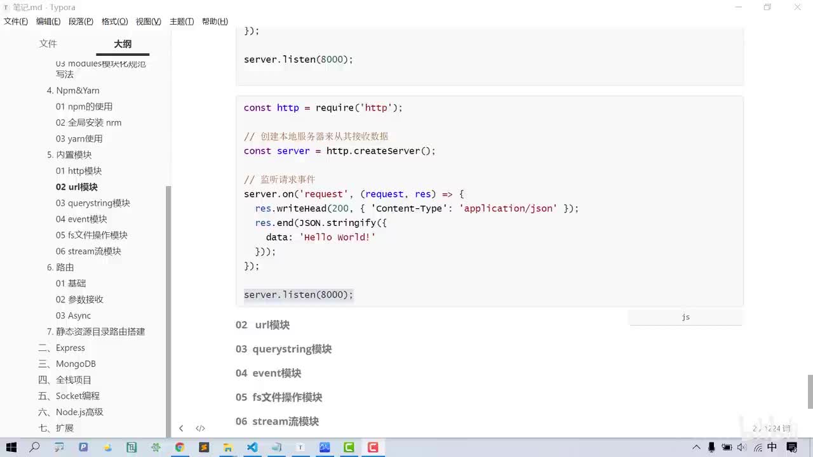The height and width of the screenshot is (457, 813).
Task: Navigate to outline entry 03 yarn使用
Action: [x=79, y=138]
